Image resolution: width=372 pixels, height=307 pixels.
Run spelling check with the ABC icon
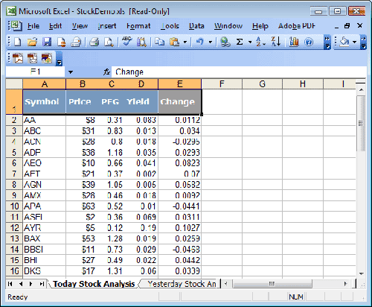pos(127,42)
